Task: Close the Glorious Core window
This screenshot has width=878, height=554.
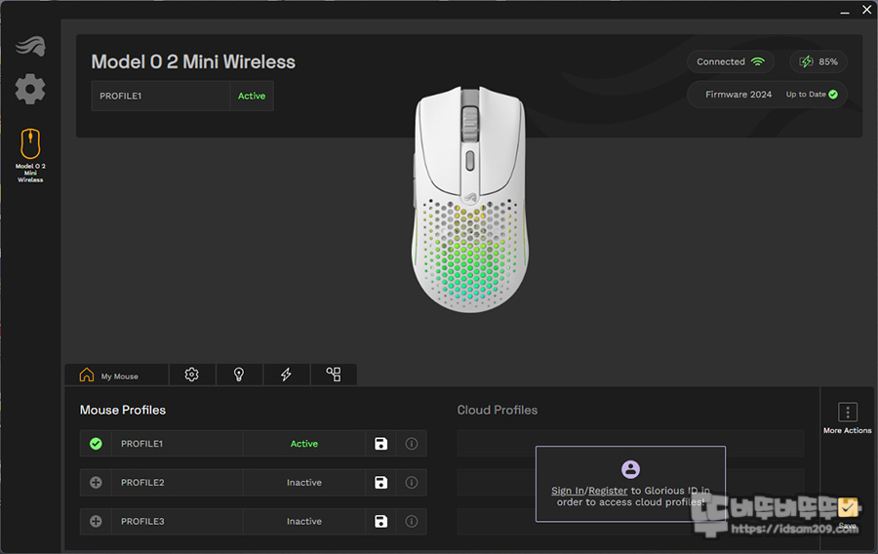Action: [x=867, y=10]
